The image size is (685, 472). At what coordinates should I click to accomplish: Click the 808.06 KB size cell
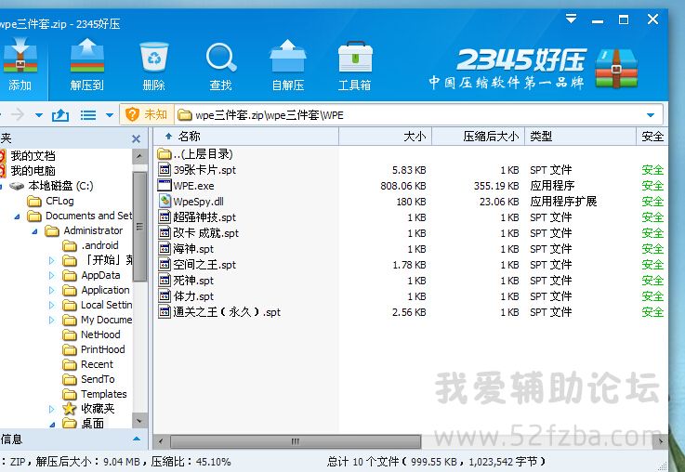click(402, 186)
